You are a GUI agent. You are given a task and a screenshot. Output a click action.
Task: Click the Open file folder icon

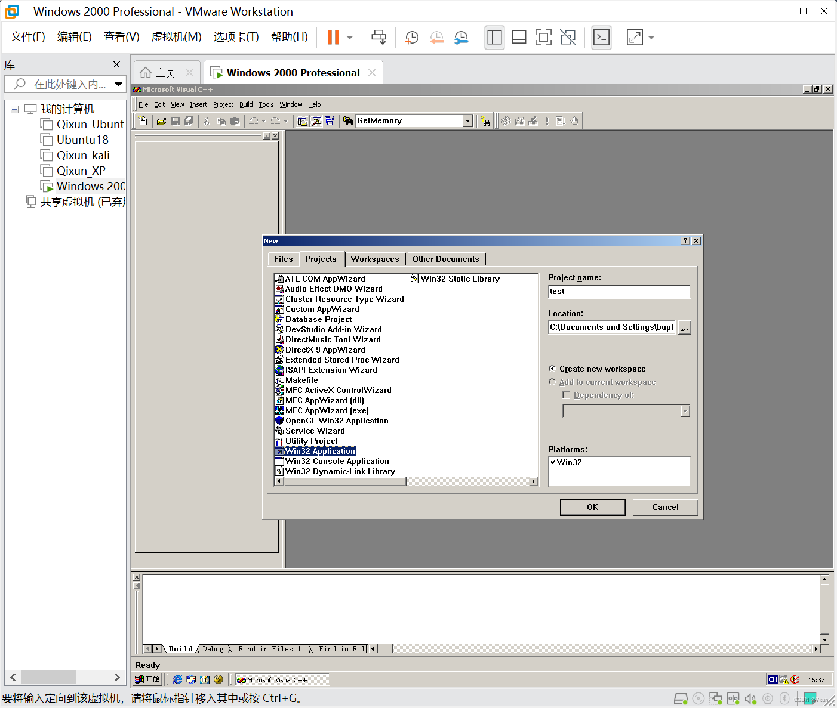(x=161, y=121)
